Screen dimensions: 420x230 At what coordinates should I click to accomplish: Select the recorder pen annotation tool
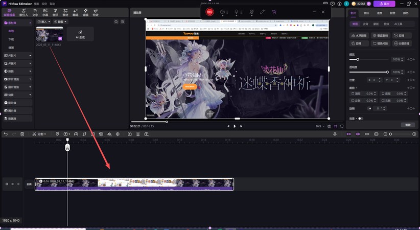(x=262, y=12)
